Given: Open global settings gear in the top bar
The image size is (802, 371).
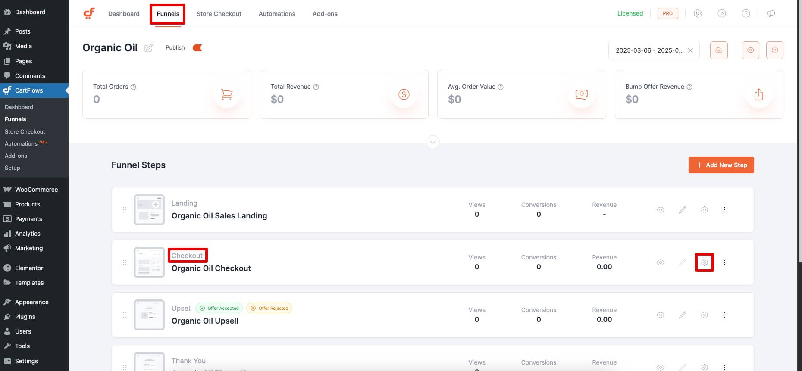Looking at the screenshot, I should pos(698,13).
